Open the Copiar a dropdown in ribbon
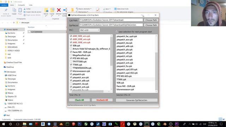The image size is (226, 127). (52, 15)
